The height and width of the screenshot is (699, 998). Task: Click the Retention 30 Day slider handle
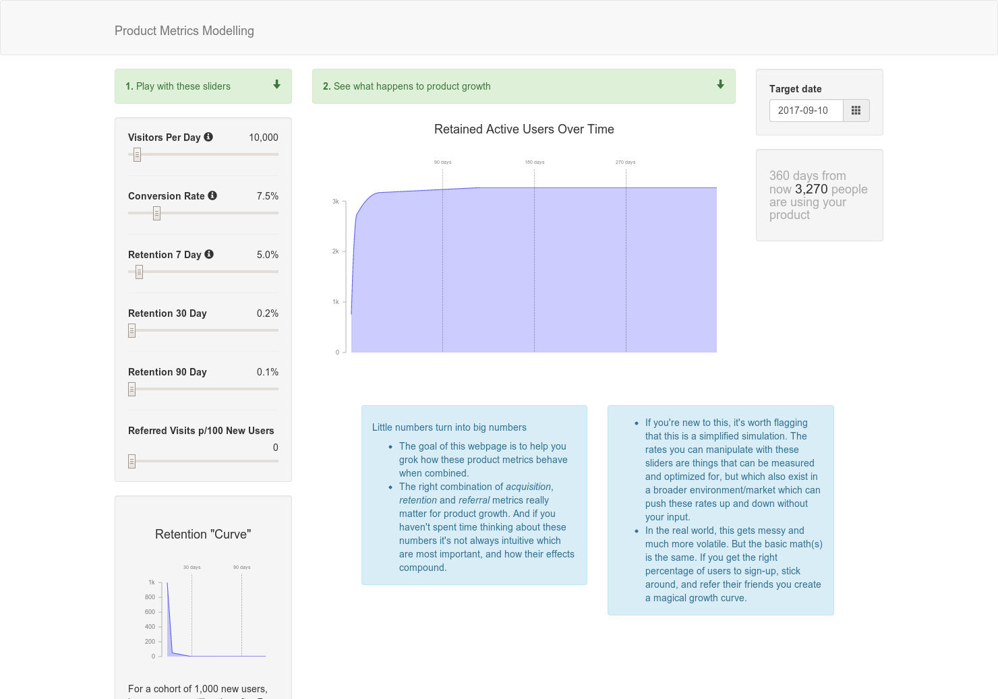[x=131, y=330]
